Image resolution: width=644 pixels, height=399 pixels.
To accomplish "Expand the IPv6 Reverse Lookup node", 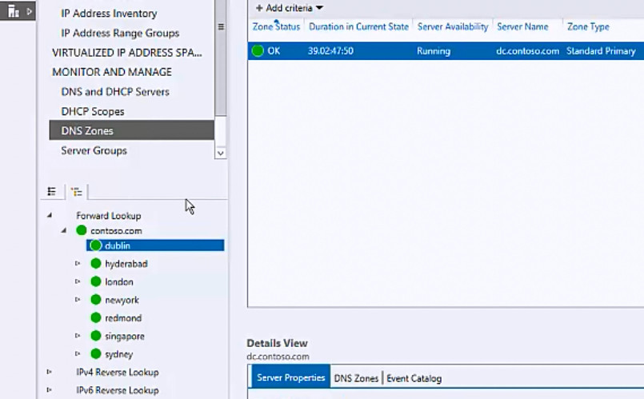I will pos(50,391).
